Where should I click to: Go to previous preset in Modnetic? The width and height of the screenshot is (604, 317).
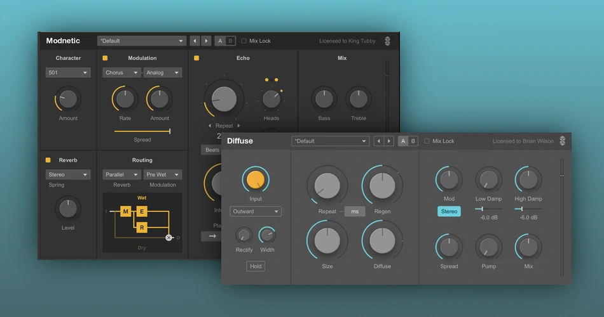click(x=195, y=41)
